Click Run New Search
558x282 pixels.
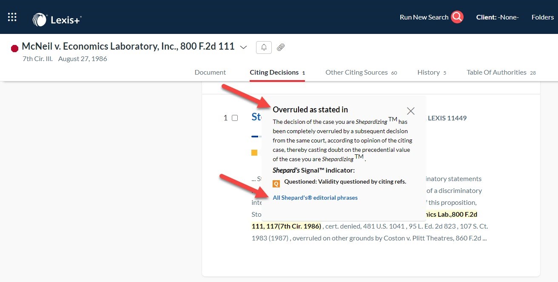pyautogui.click(x=424, y=17)
